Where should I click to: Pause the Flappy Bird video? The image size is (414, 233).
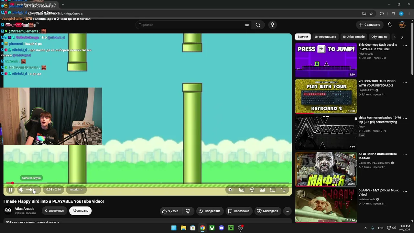[10, 190]
